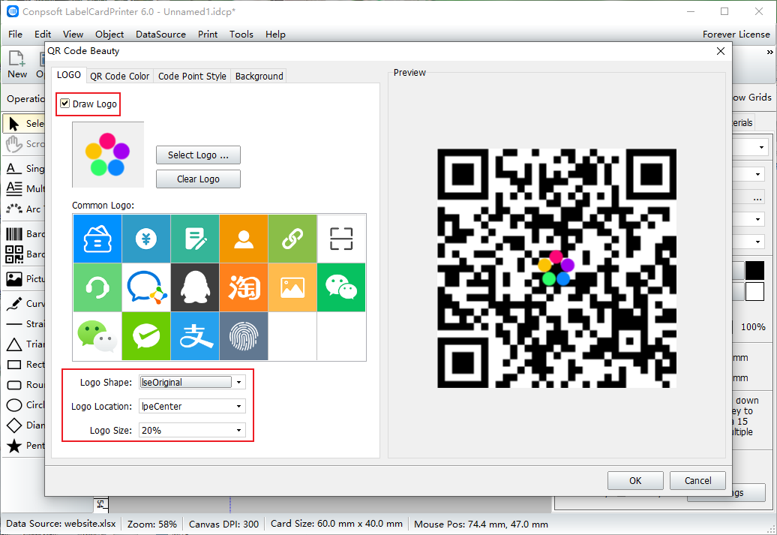Choose the Pentagram star tool
Screen dimensions: 777x535
[25, 445]
